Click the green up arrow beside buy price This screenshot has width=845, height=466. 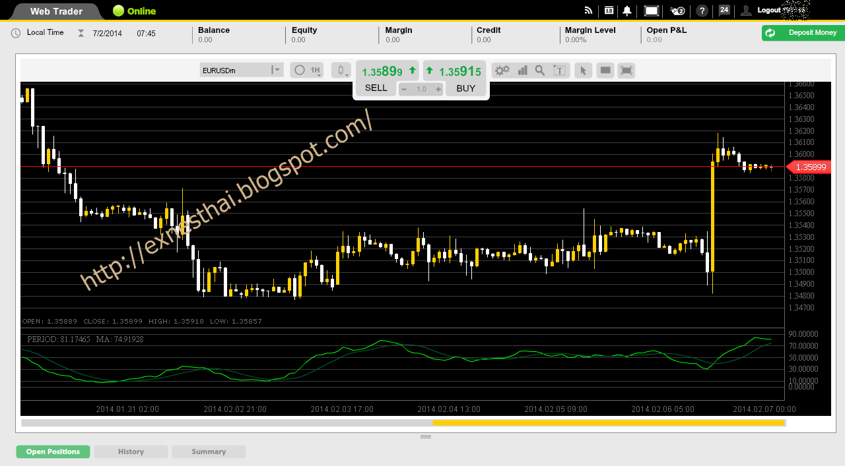[x=430, y=70]
